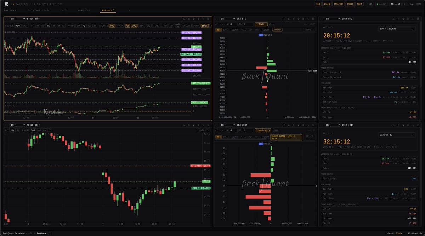Image resolution: width=425 pixels, height=236 pixels.
Task: Pop out the OPEX IBIT panel
Action: [x=413, y=125]
